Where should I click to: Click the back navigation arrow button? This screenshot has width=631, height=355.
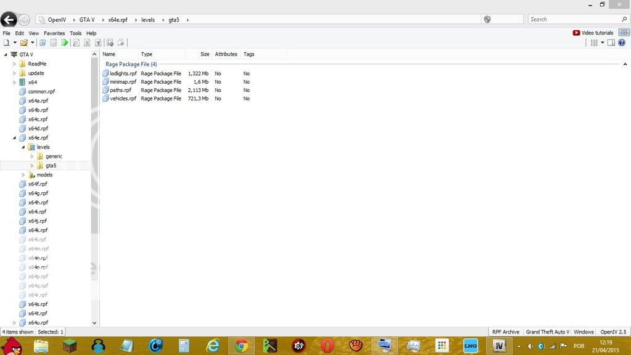[9, 20]
